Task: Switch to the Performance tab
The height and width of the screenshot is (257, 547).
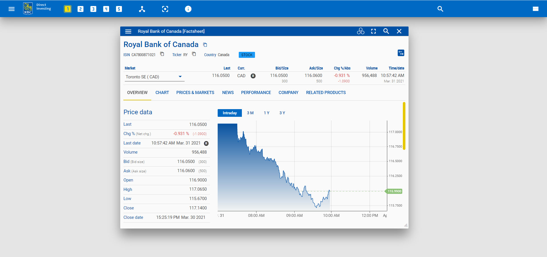Action: (256, 93)
